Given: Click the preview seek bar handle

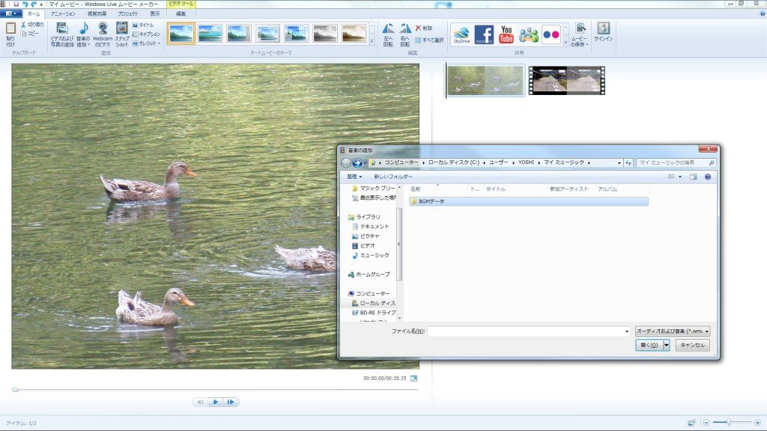Looking at the screenshot, I should (15, 389).
